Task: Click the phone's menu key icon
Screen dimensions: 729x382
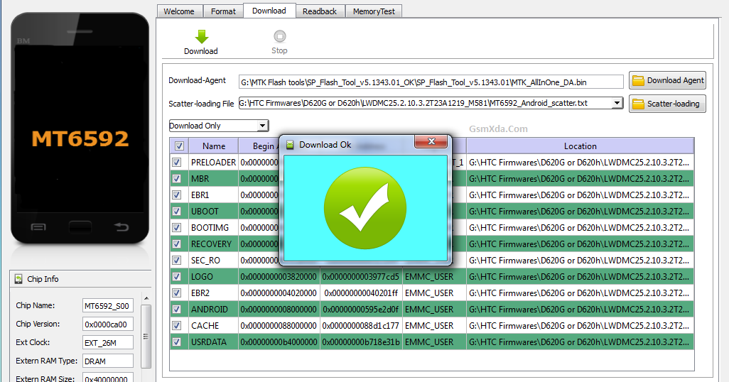Action: (x=38, y=227)
